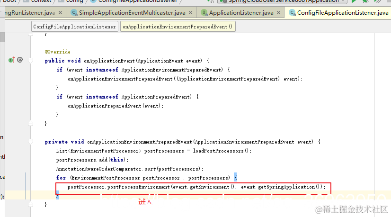The width and height of the screenshot is (391, 217).
Task: Click the Debug bug icon
Action: [365, 1]
